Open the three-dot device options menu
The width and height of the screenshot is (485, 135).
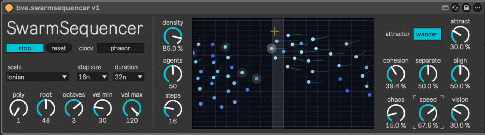coord(477,7)
